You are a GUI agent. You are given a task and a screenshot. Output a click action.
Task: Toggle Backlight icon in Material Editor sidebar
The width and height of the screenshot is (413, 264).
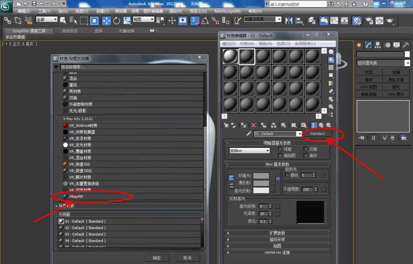tap(331, 60)
